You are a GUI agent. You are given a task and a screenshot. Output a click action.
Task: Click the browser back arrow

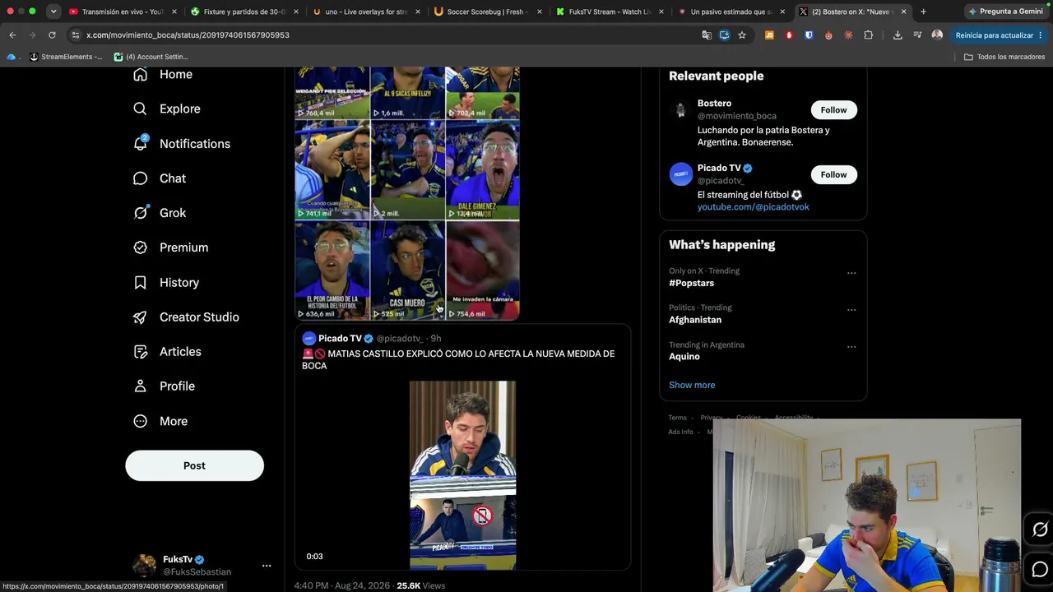pos(12,35)
